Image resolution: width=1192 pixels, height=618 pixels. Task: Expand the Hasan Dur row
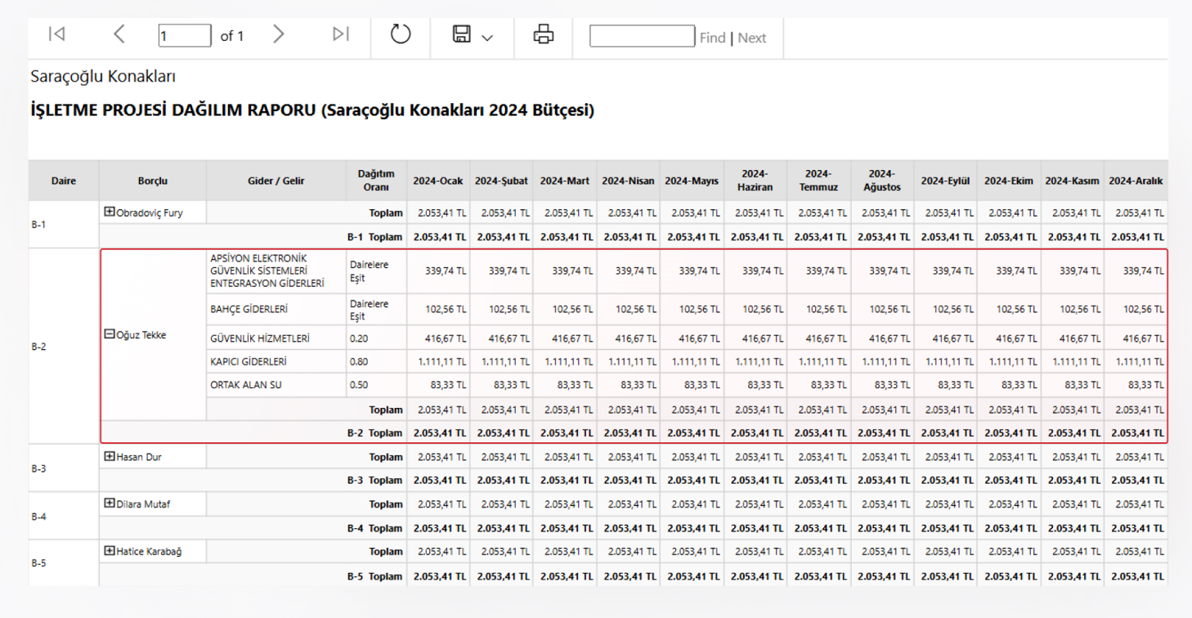pos(110,456)
